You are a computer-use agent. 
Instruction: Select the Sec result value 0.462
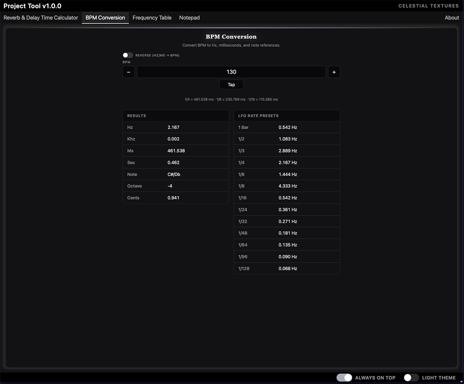pos(173,163)
